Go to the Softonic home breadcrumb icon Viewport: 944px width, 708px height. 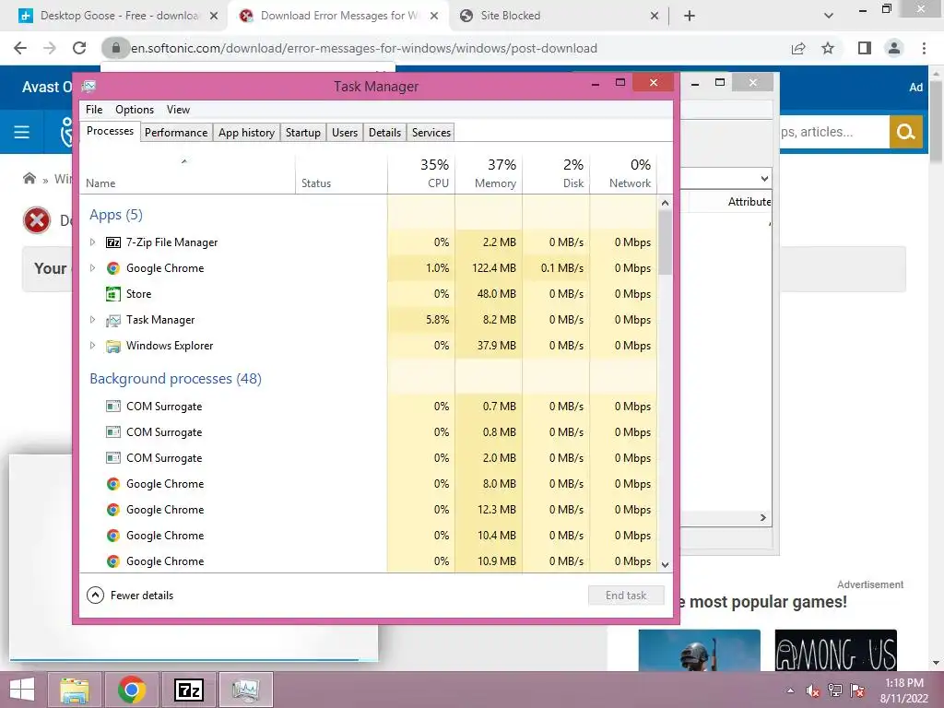pos(29,178)
